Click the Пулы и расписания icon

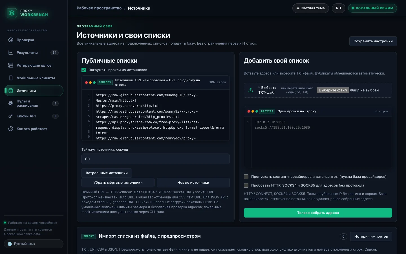coord(11,103)
